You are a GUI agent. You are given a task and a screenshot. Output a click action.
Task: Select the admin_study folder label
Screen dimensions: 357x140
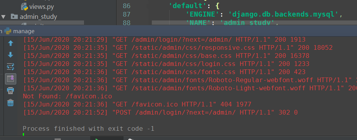38,17
